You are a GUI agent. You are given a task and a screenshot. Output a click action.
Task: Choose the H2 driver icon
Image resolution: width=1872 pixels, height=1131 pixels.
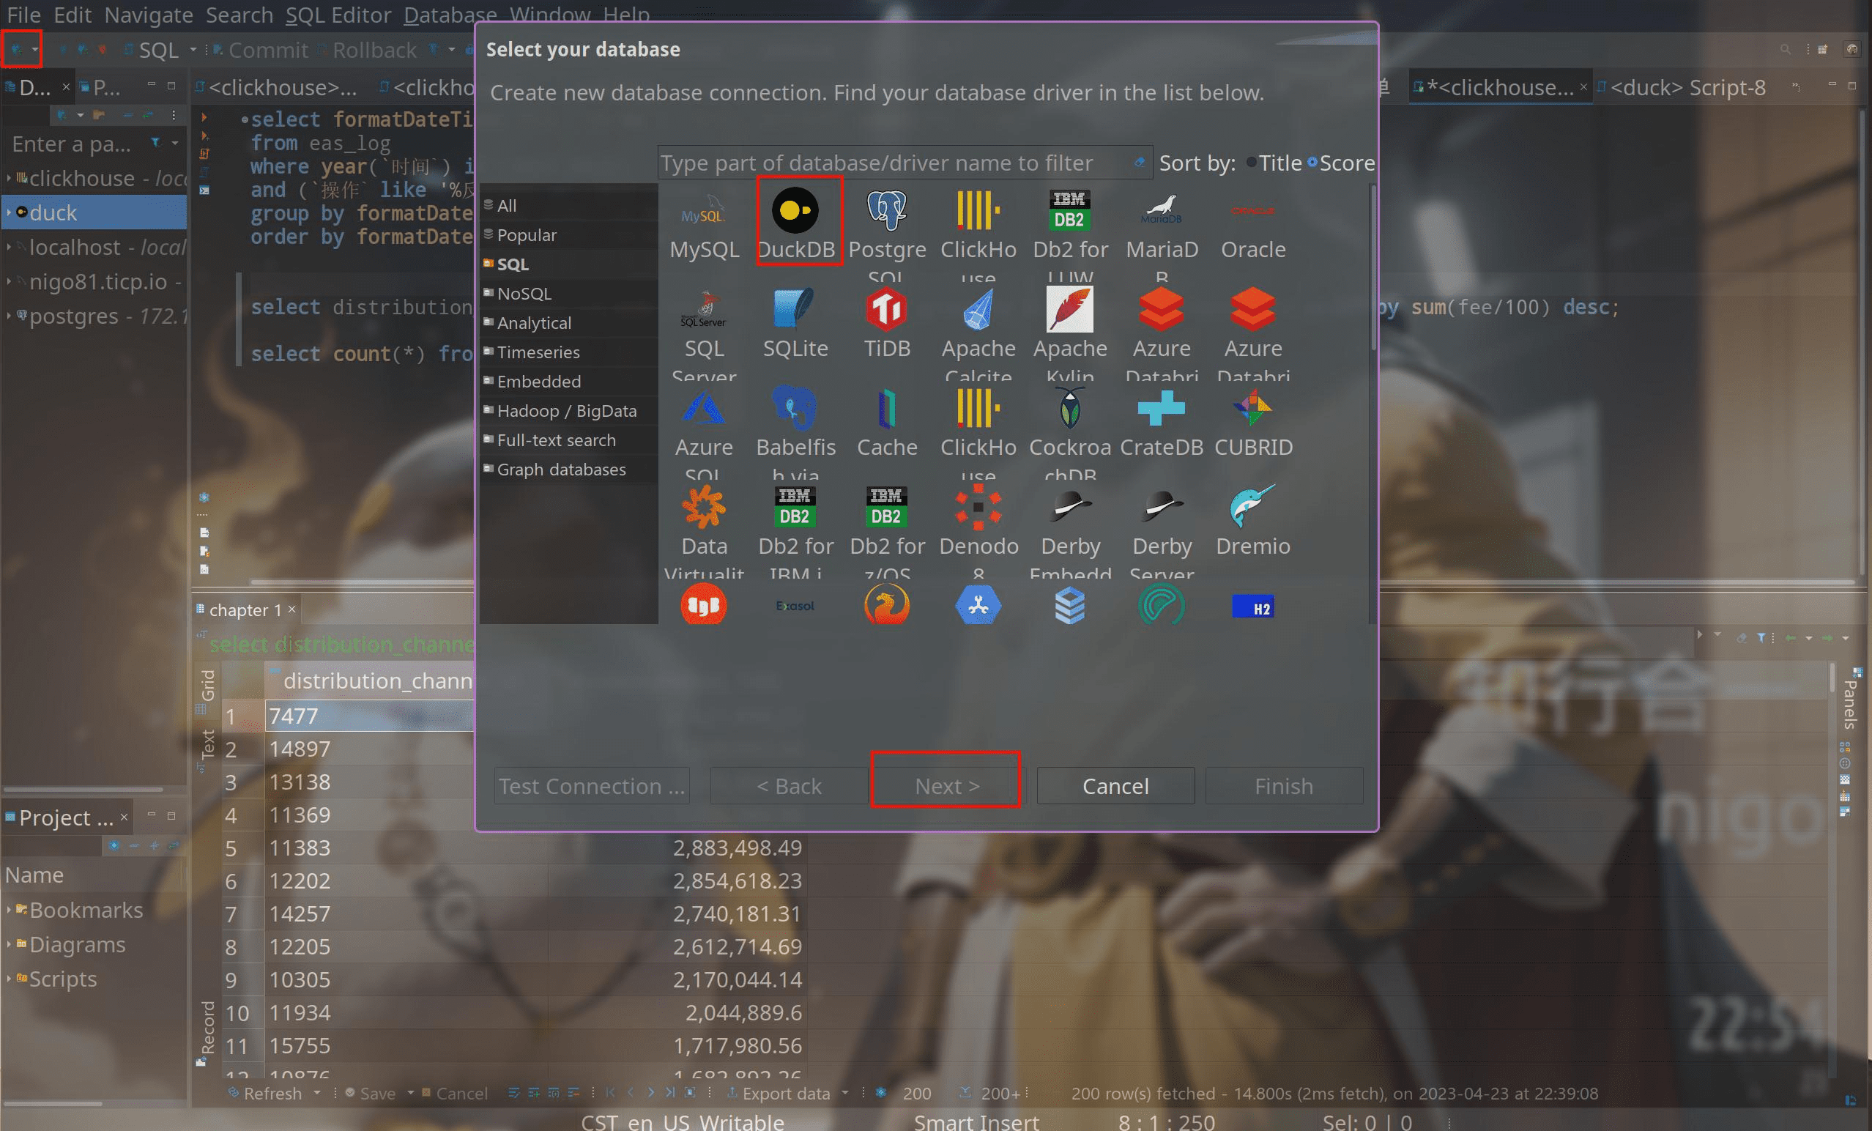coord(1253,607)
